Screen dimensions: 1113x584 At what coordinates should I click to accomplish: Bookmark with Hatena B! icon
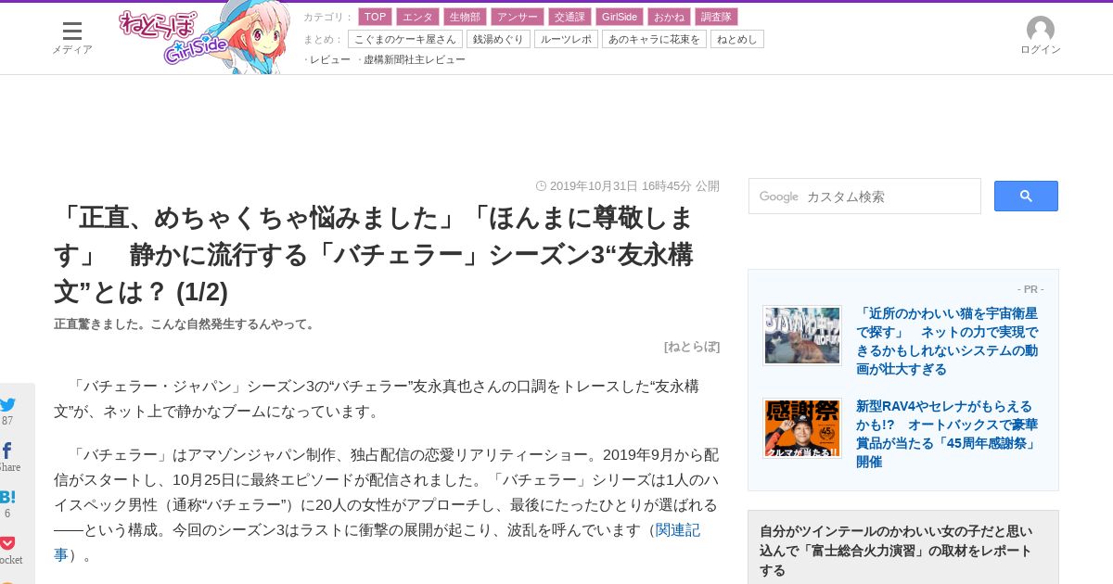(x=7, y=497)
